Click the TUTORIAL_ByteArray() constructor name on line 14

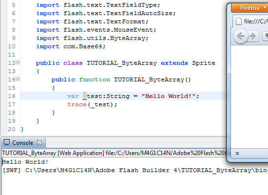tap(153, 79)
